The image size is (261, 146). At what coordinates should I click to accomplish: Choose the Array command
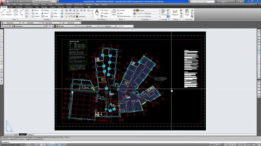54,16
